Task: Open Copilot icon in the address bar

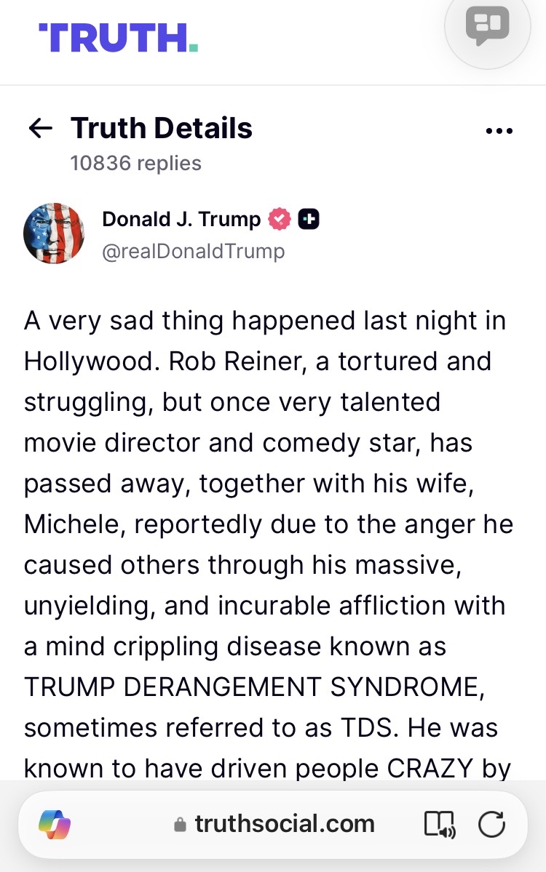Action: coord(55,824)
